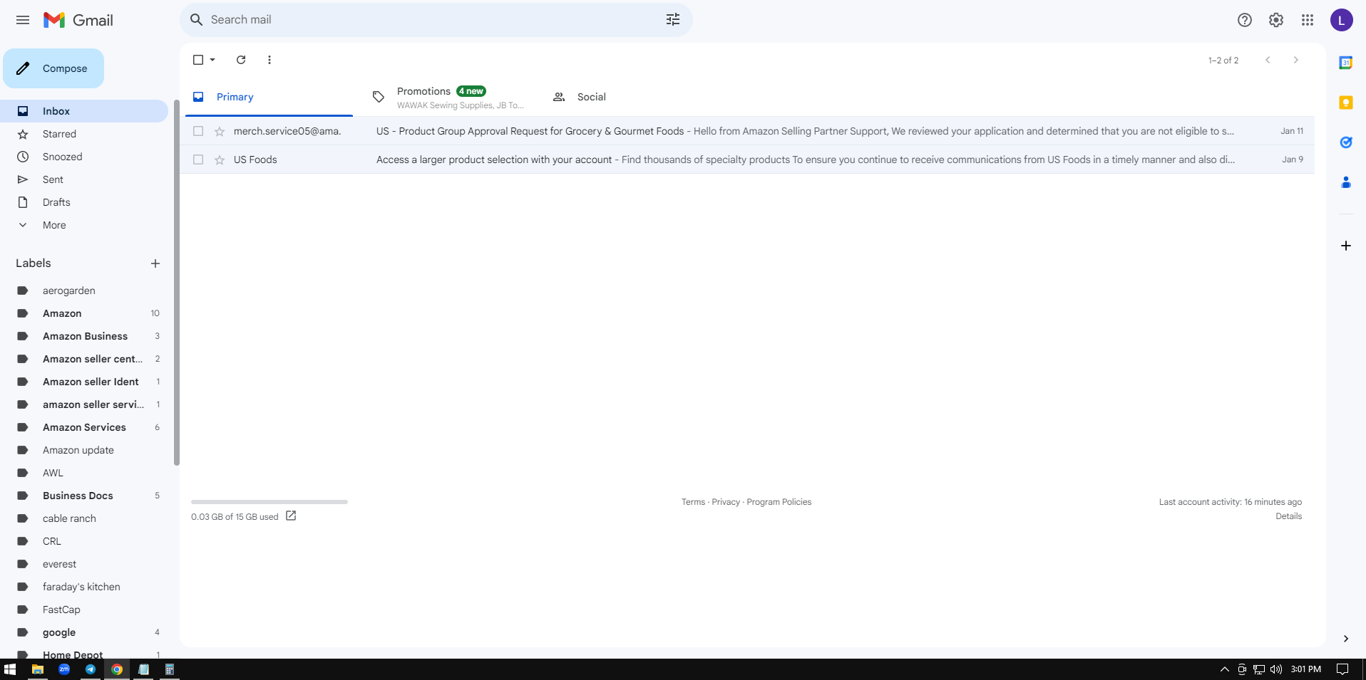Screen dimensions: 1366x680
Task: Go to older messages arrow
Action: pyautogui.click(x=1296, y=60)
